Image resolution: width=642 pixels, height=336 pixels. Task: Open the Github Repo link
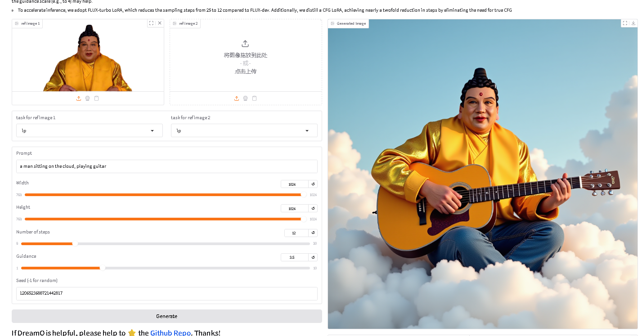tap(171, 333)
